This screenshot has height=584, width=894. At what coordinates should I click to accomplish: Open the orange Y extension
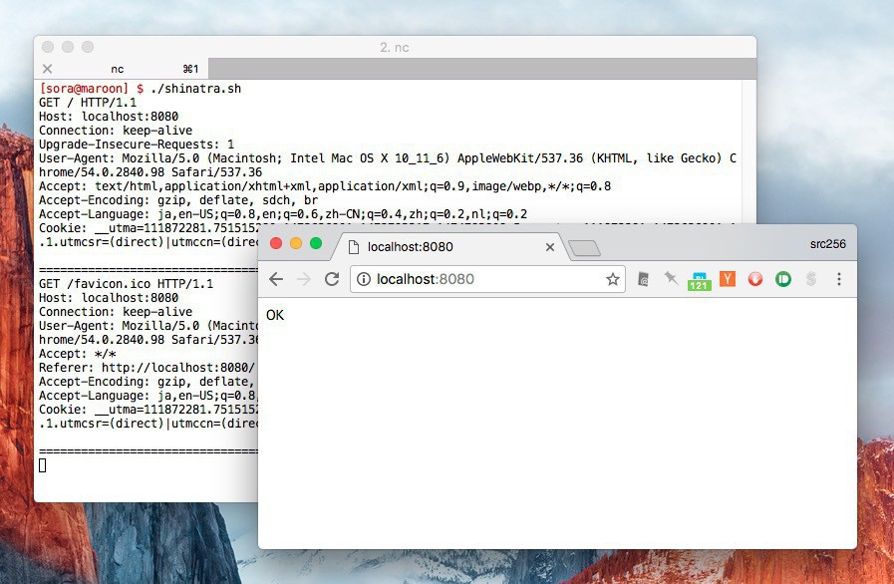[727, 279]
